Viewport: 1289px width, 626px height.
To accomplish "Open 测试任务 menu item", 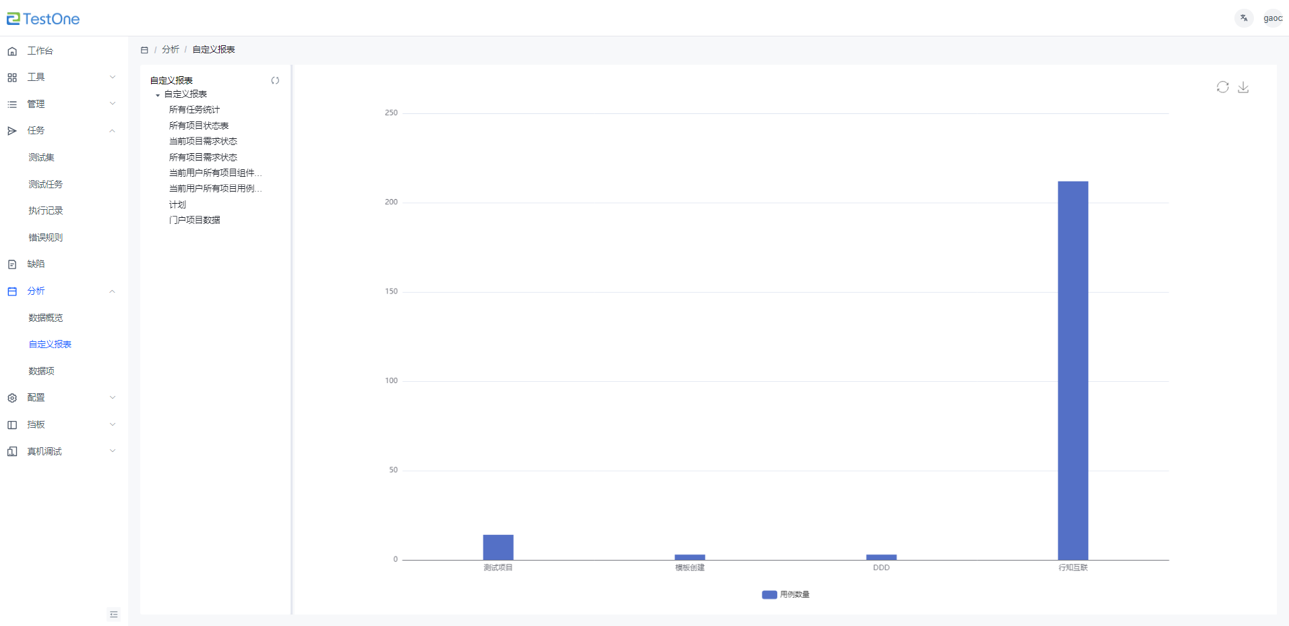I will 46,184.
